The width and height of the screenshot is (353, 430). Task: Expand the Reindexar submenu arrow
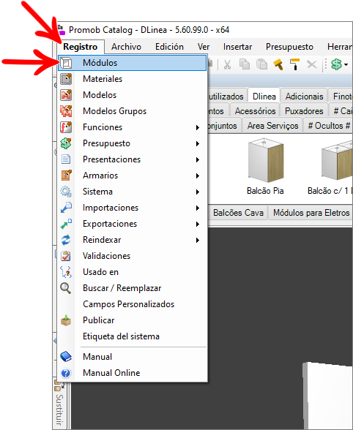point(197,240)
